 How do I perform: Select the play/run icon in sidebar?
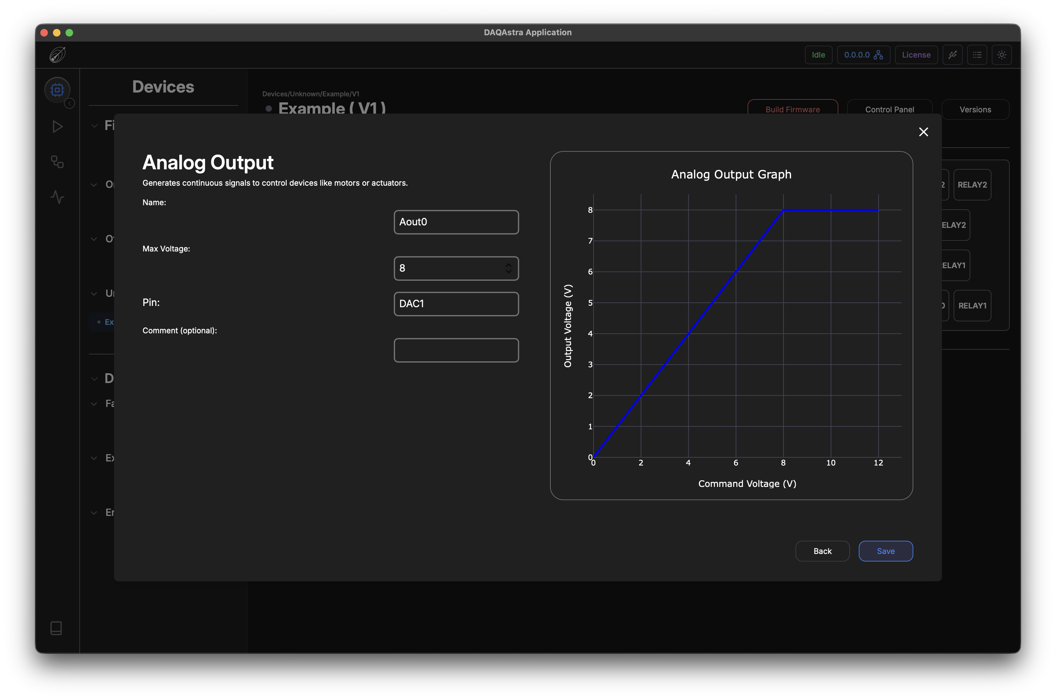pyautogui.click(x=57, y=127)
